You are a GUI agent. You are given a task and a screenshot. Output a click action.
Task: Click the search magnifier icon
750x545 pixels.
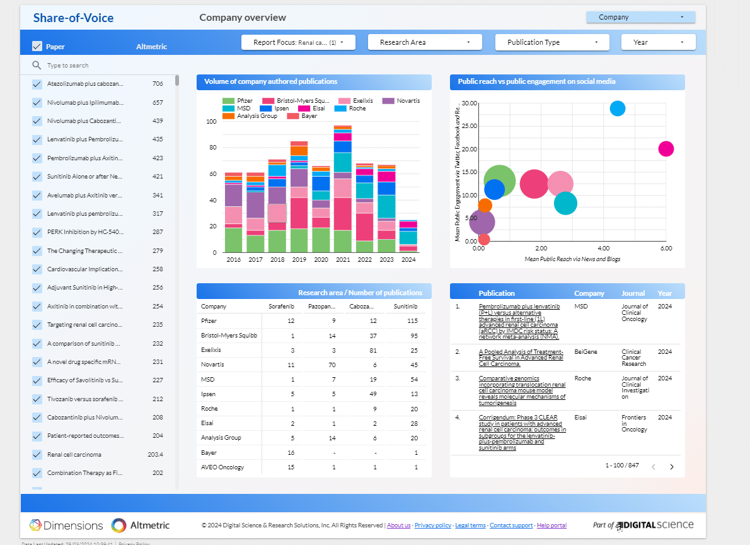click(37, 66)
